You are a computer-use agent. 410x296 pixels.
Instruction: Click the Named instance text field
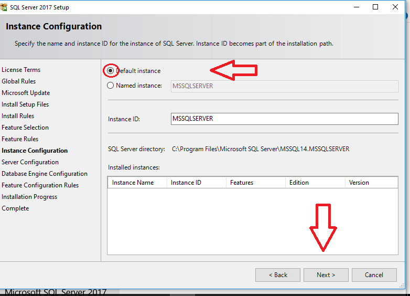click(x=284, y=86)
